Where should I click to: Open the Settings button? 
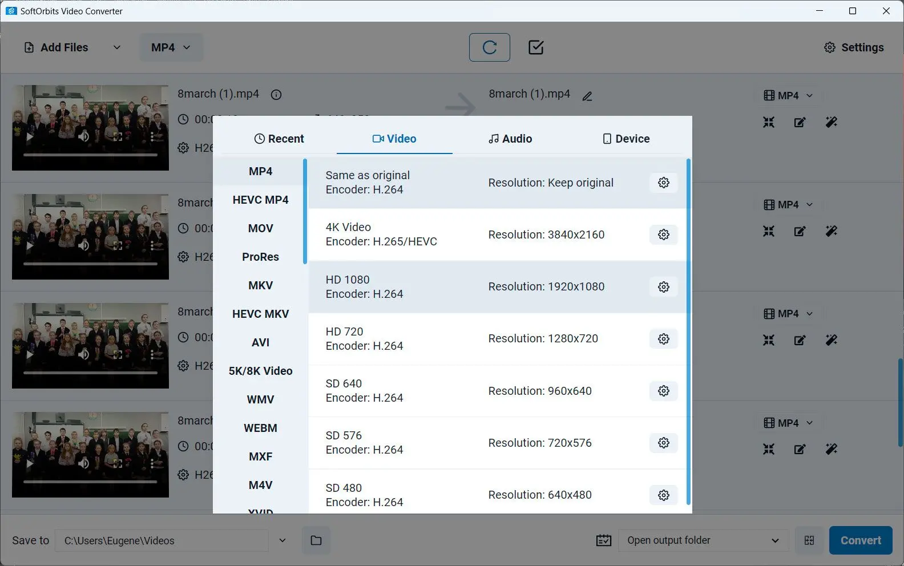pos(854,47)
